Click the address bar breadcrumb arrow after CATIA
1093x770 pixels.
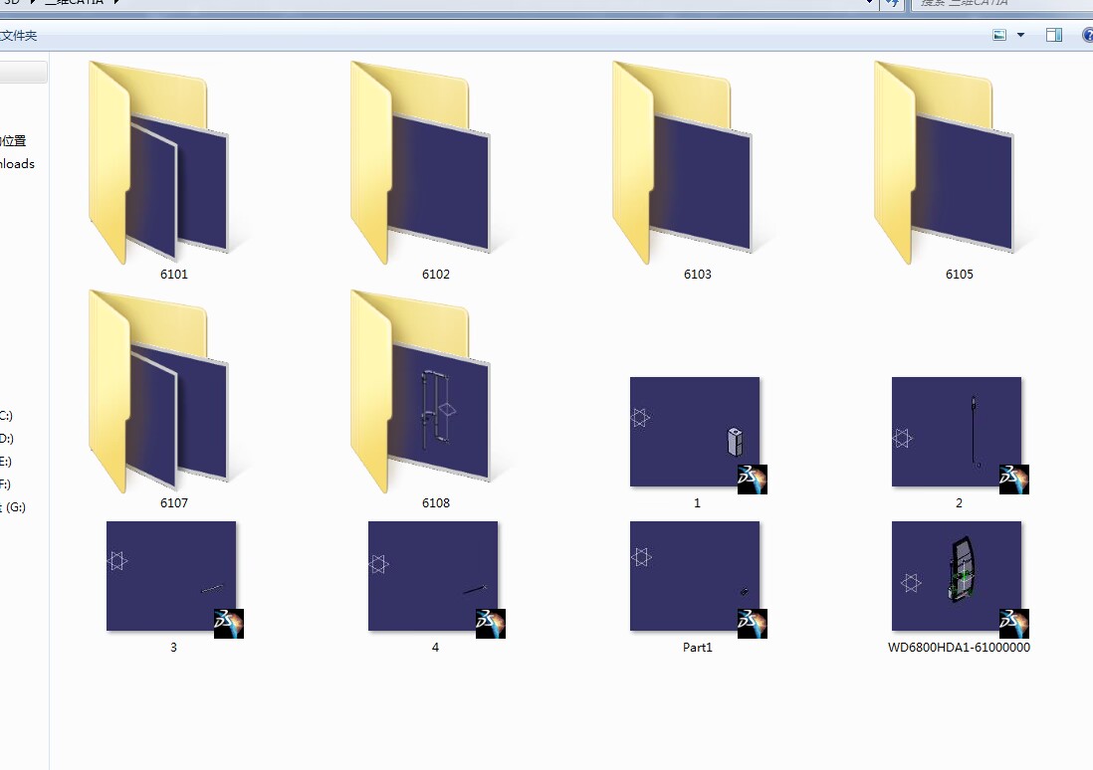point(115,3)
